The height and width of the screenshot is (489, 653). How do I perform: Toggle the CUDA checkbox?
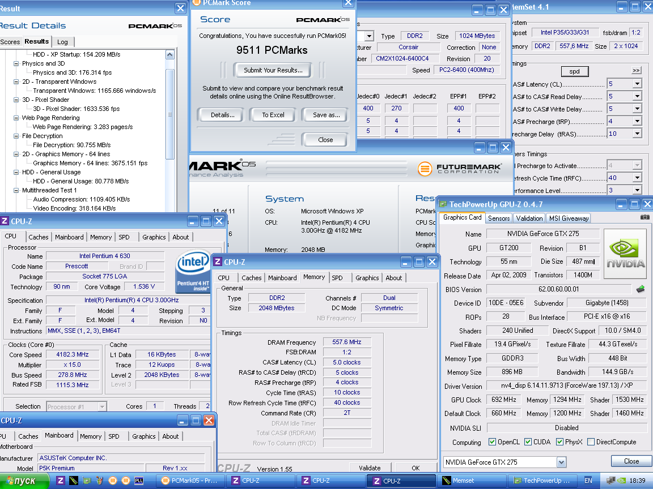(x=528, y=441)
